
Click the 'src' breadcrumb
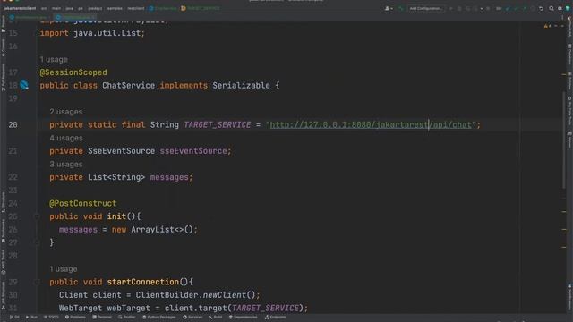[x=44, y=8]
